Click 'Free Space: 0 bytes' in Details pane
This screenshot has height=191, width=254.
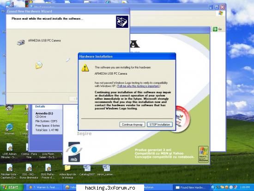(x=48, y=126)
